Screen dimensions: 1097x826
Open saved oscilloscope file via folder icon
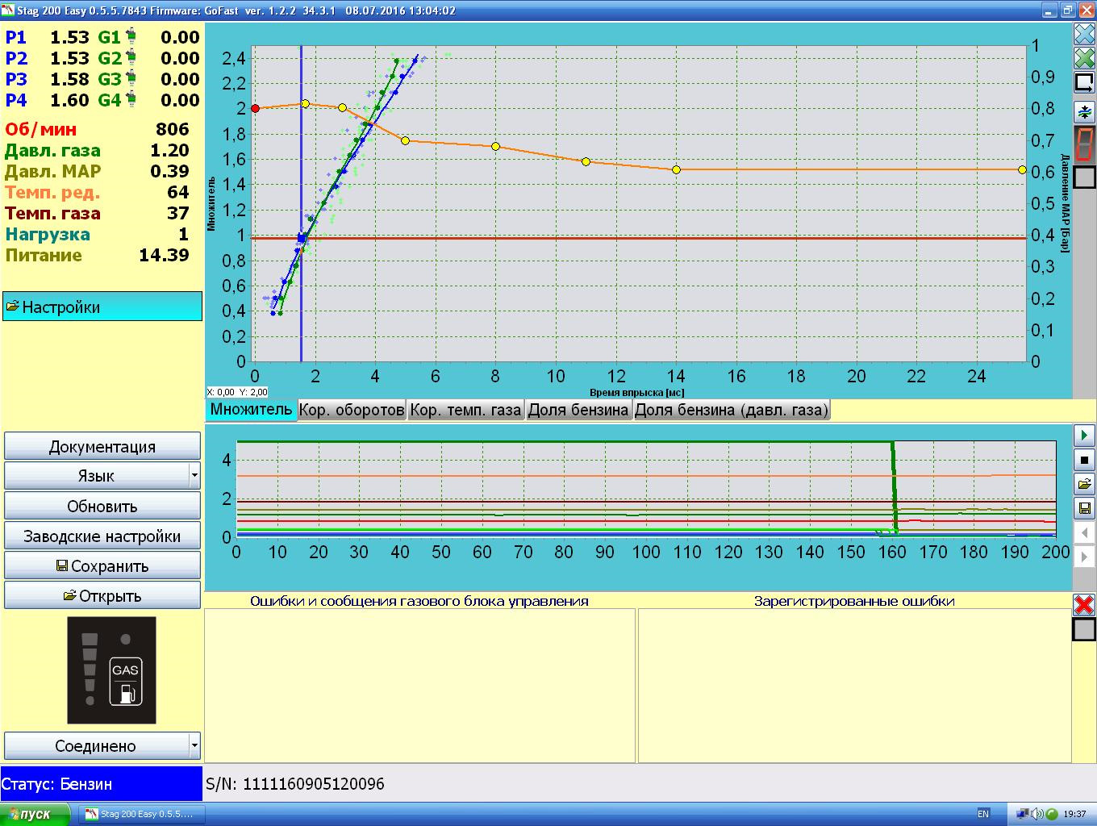pos(1084,484)
